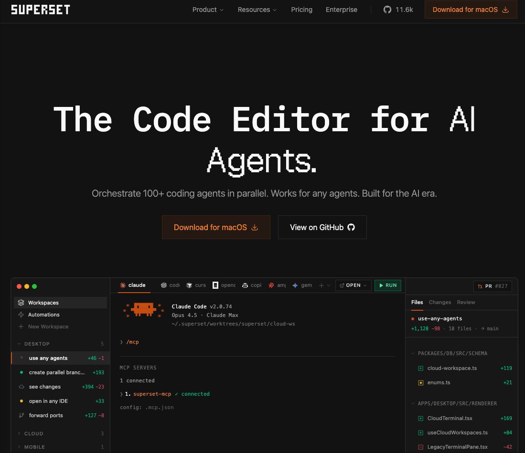
Task: Click the deleted-file icon beside LegacyTerminalPane.tsx
Action: [x=420, y=447]
